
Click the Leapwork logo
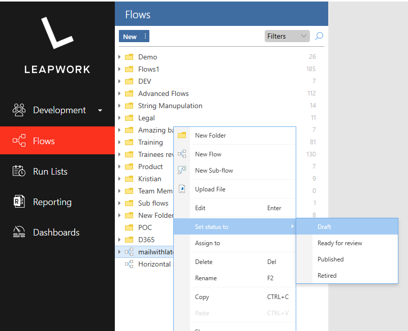point(57,45)
